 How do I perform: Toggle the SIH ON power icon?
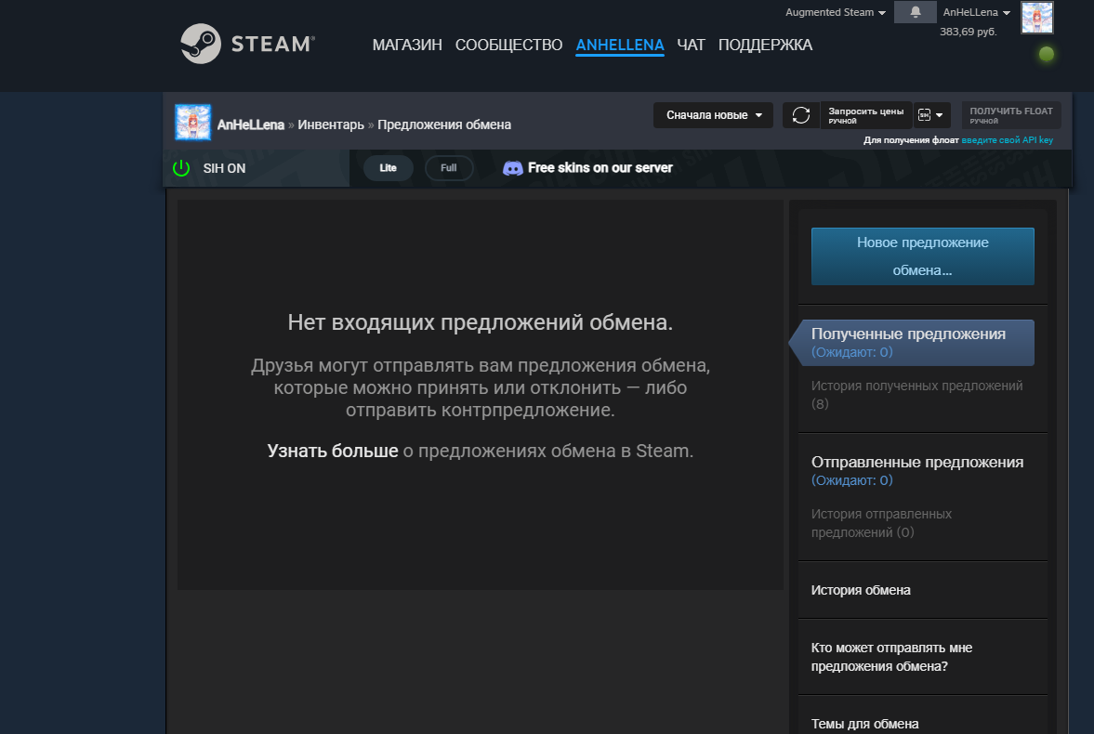[180, 168]
